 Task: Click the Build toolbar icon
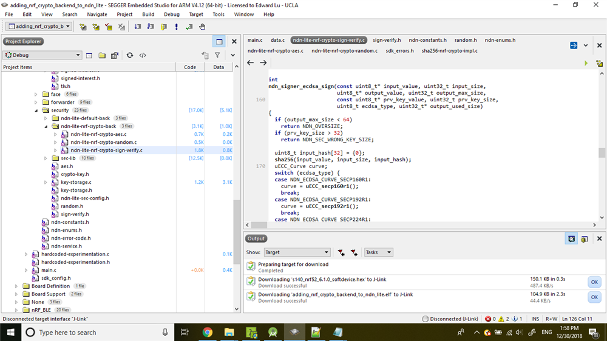click(x=83, y=27)
